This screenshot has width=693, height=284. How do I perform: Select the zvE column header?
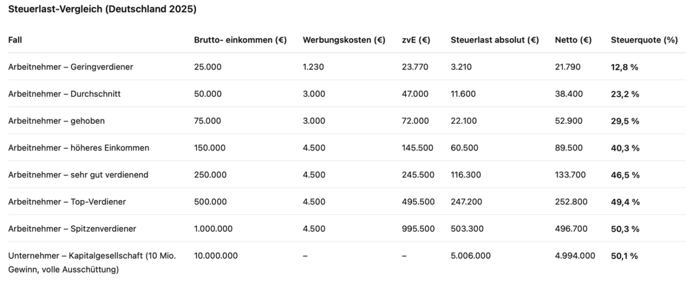click(x=416, y=39)
